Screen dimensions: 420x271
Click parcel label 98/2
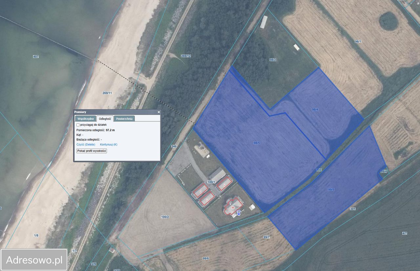(x=273, y=60)
